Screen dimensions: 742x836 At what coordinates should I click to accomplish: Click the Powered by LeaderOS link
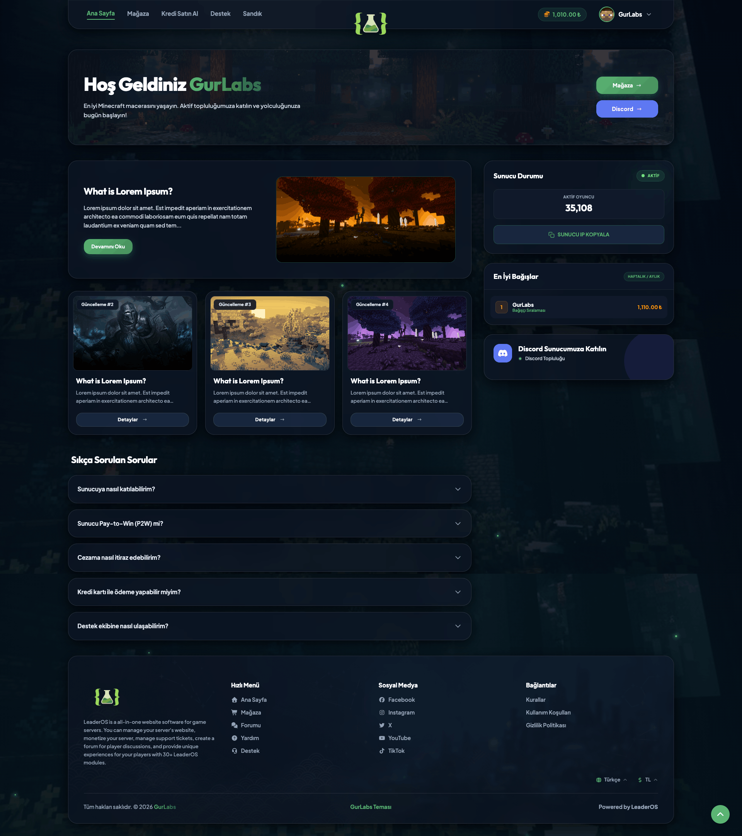pyautogui.click(x=628, y=807)
